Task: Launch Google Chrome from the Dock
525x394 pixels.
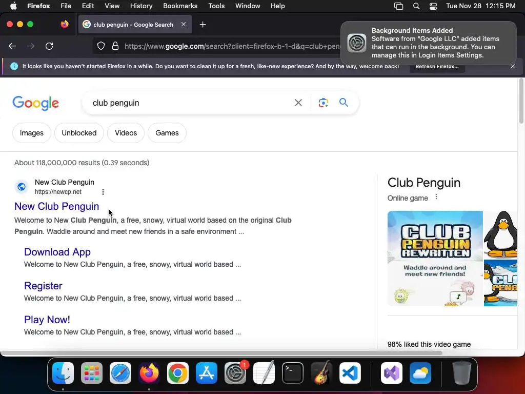Action: [x=178, y=373]
